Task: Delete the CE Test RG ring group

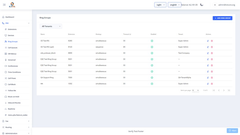Action: (x=212, y=41)
